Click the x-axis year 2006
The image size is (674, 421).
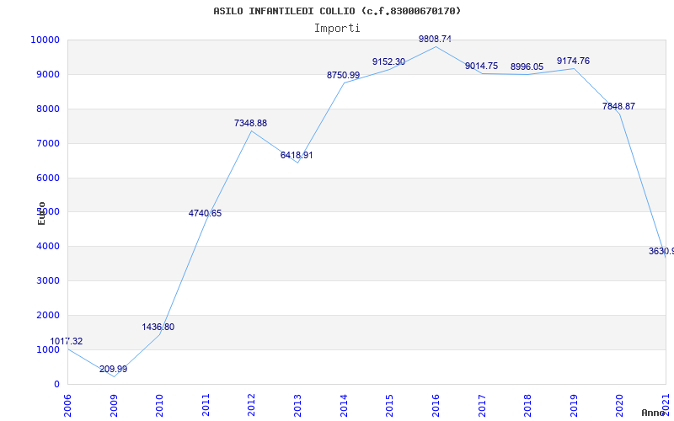click(67, 406)
